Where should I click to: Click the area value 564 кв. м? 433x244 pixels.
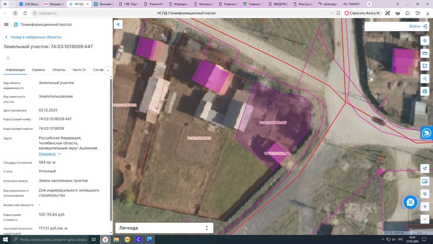pyautogui.click(x=47, y=162)
